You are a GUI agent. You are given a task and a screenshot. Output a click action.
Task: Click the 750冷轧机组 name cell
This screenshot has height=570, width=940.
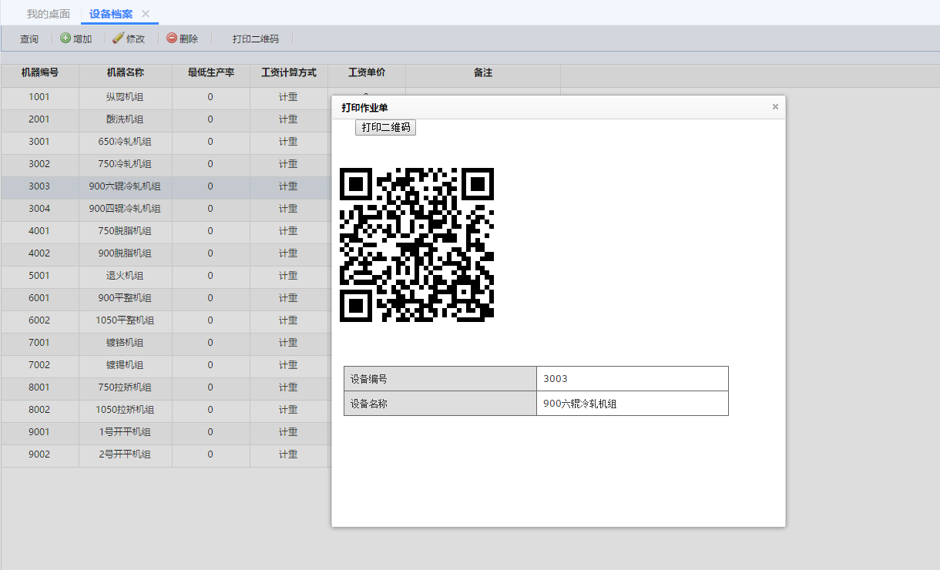(125, 164)
